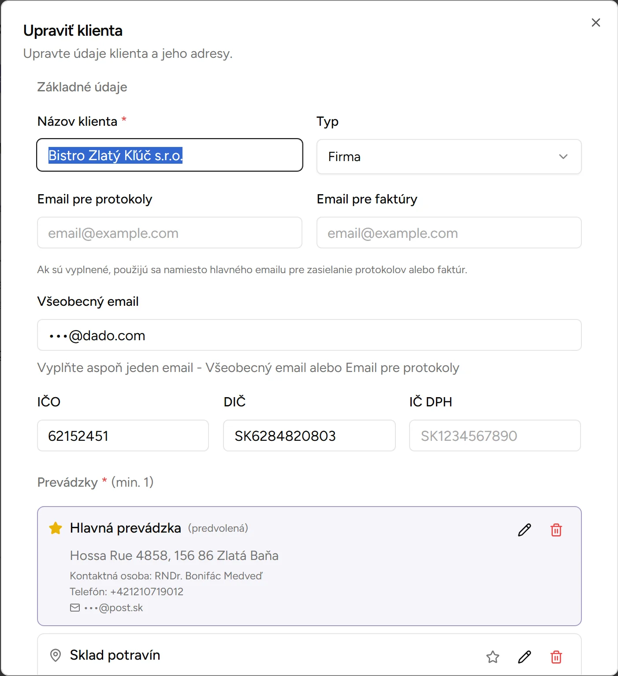This screenshot has height=676, width=618.
Task: Focus the IČ DPH input field
Action: click(x=495, y=436)
